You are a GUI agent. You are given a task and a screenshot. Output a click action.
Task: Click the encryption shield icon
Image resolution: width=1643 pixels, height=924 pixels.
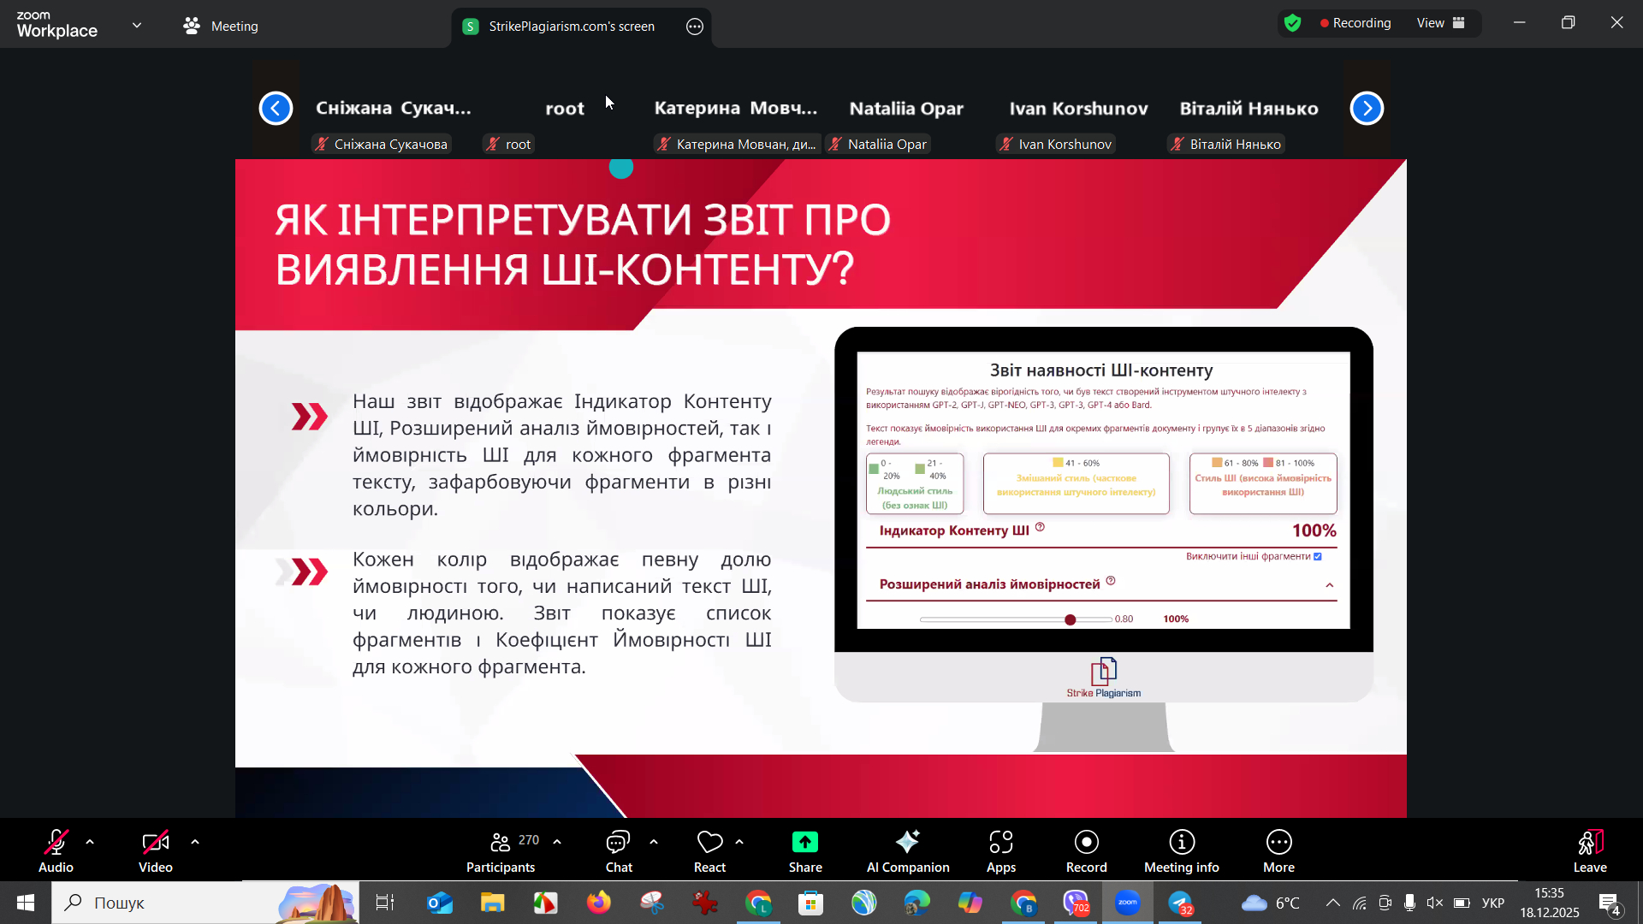pos(1293,23)
